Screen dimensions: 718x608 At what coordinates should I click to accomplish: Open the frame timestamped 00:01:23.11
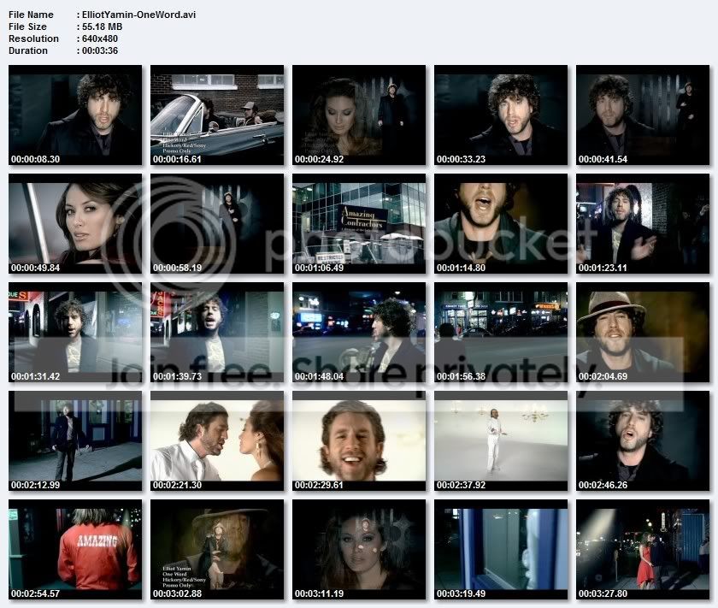pos(643,223)
